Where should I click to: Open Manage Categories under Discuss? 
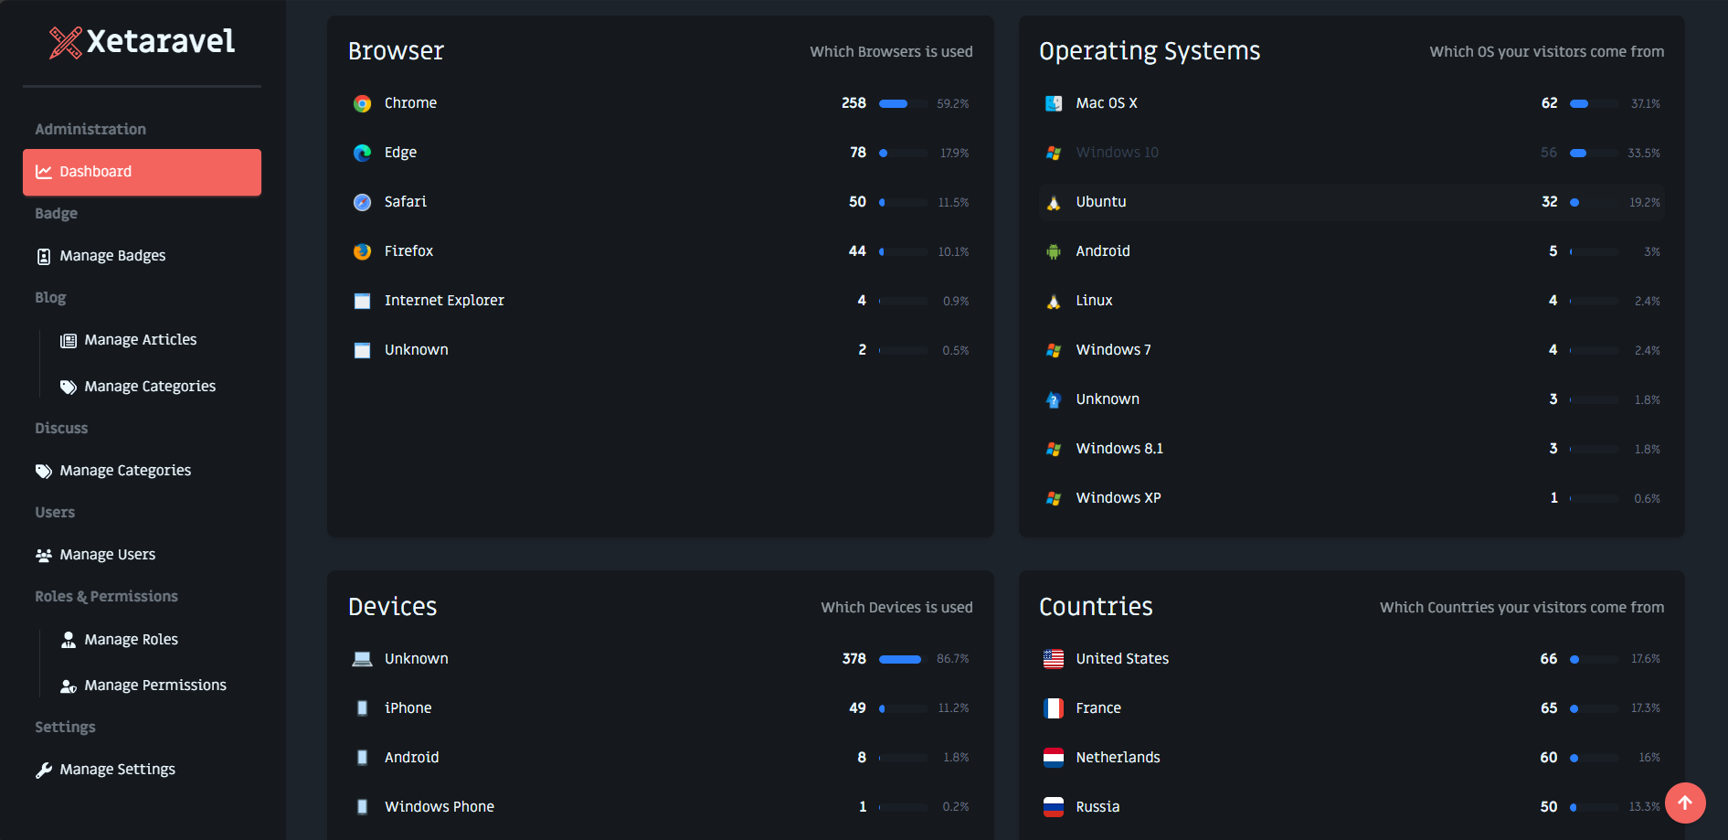(124, 470)
